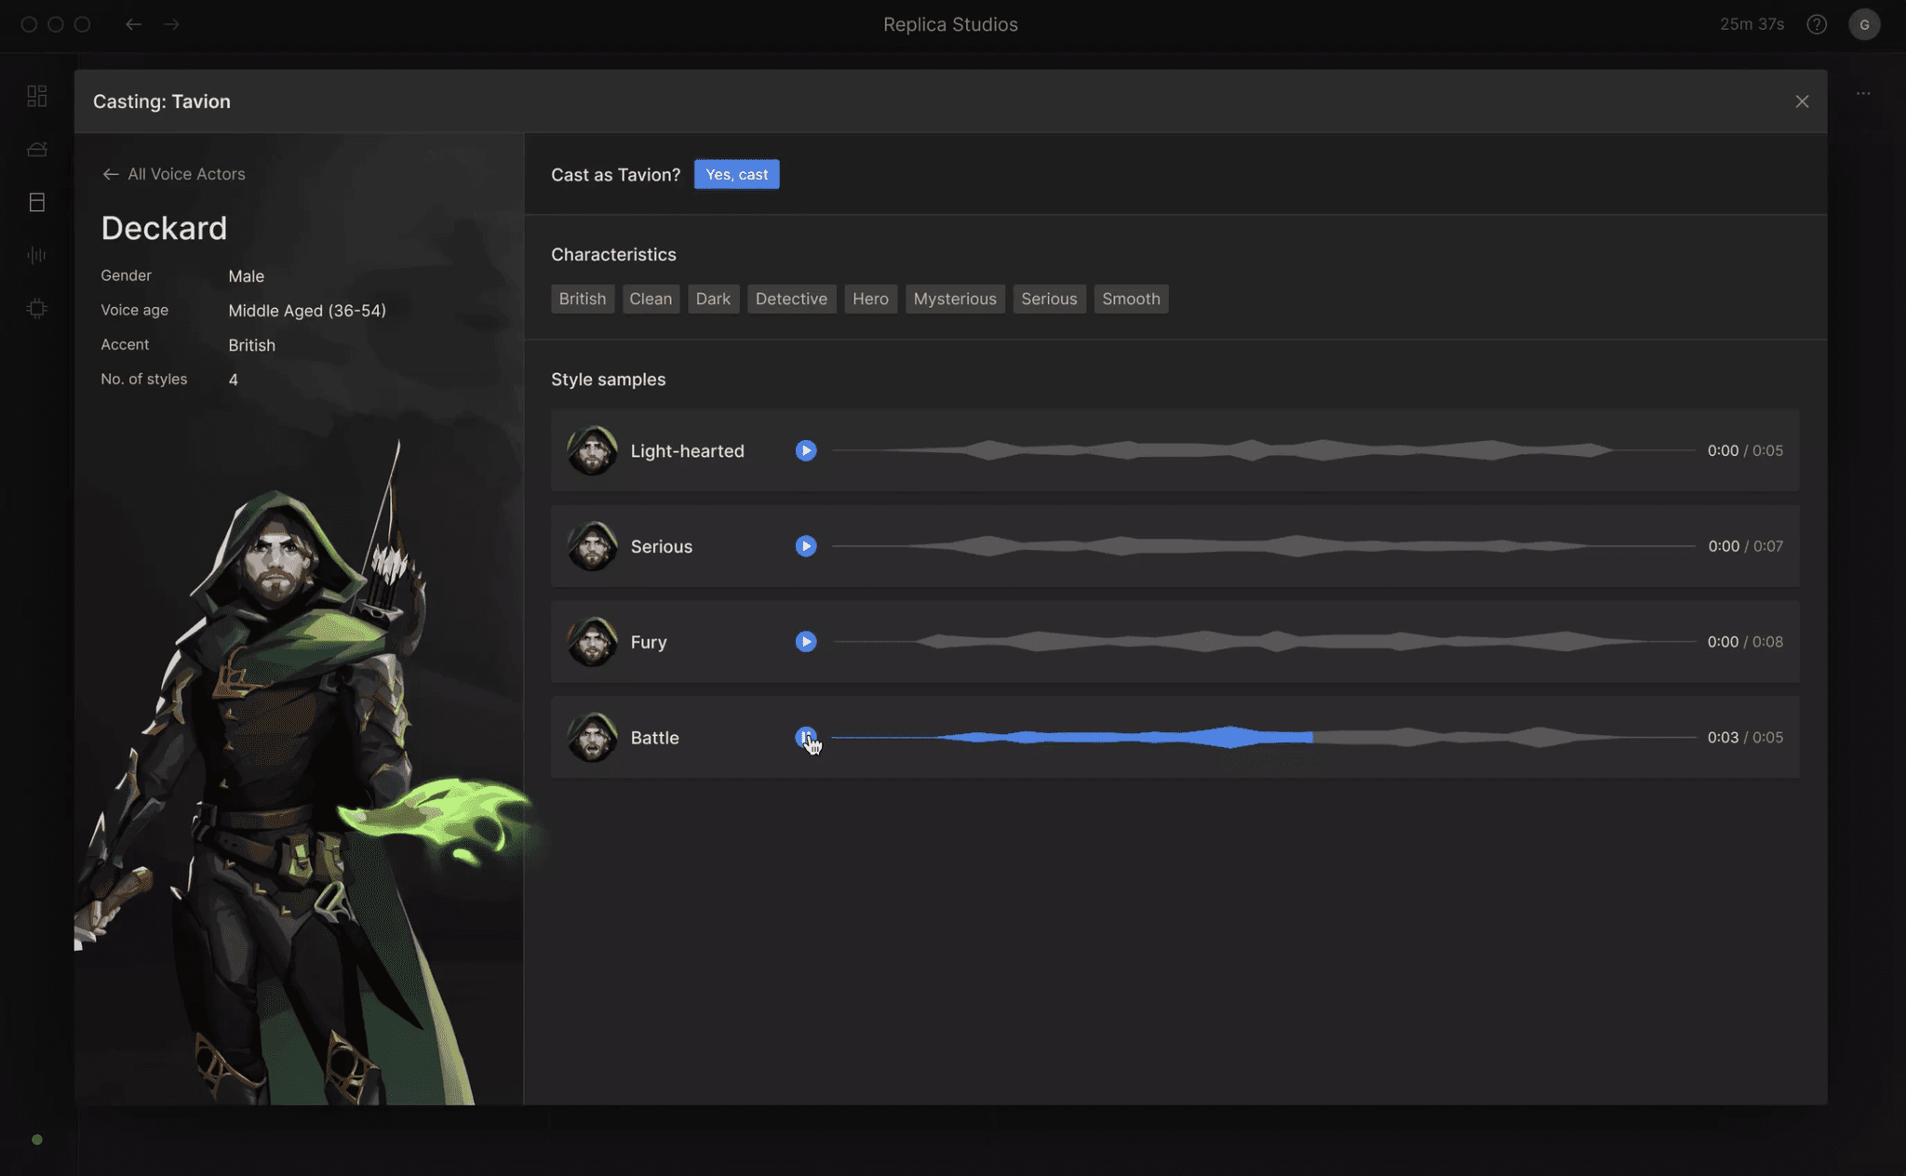
Task: Go back to All Voice Actors
Action: (x=173, y=174)
